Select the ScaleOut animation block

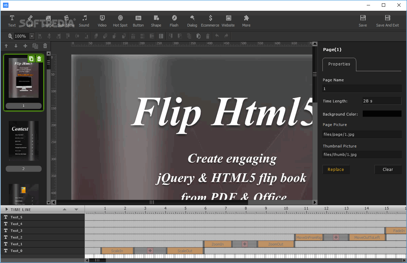[185, 251]
